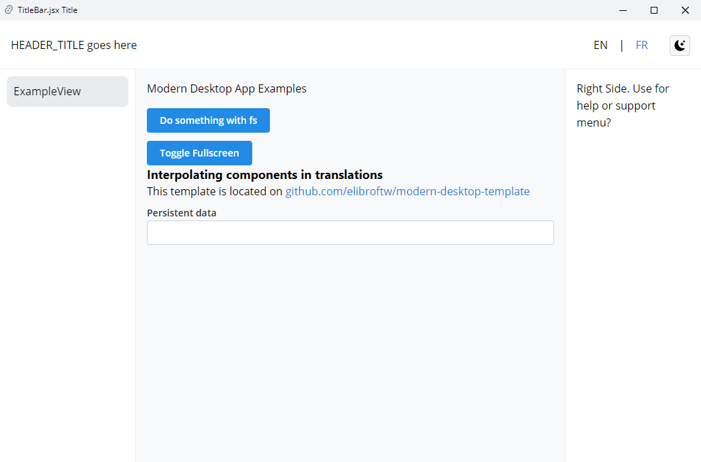Click the Persistent data label

pyautogui.click(x=182, y=213)
